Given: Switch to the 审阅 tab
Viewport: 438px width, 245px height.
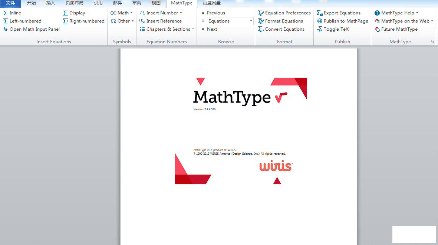Looking at the screenshot, I should point(136,3).
